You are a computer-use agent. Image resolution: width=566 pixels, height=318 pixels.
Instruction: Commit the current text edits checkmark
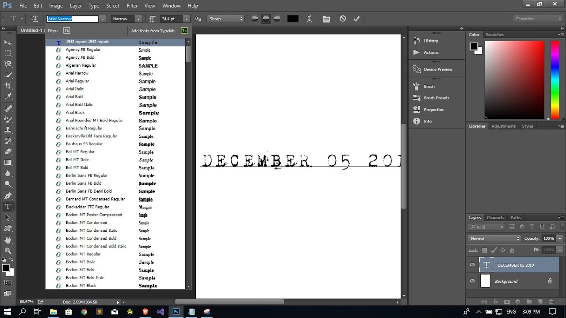(356, 19)
